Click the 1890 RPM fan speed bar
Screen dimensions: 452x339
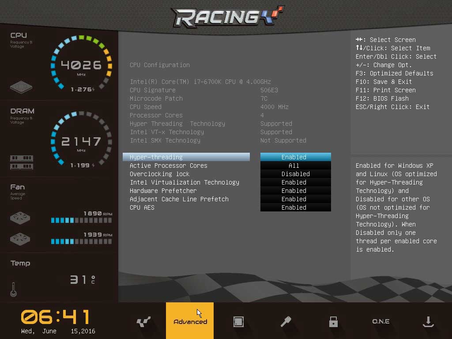[x=81, y=221]
